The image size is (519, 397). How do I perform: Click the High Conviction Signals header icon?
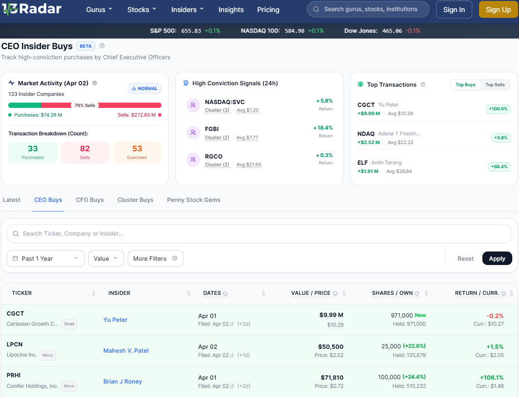(x=186, y=83)
